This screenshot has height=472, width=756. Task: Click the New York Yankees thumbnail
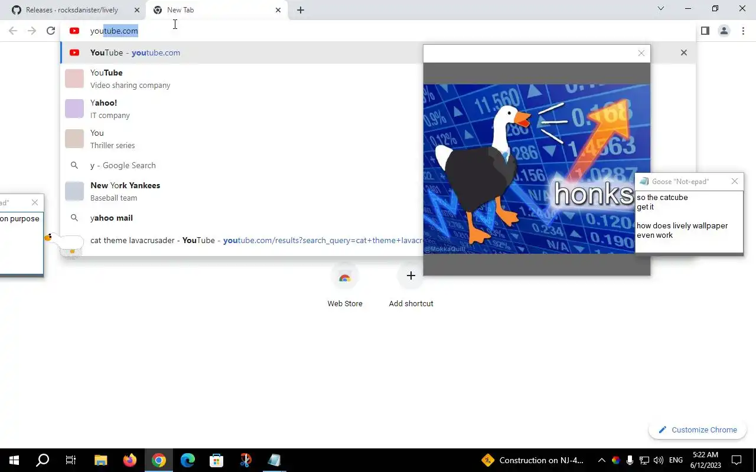click(74, 191)
